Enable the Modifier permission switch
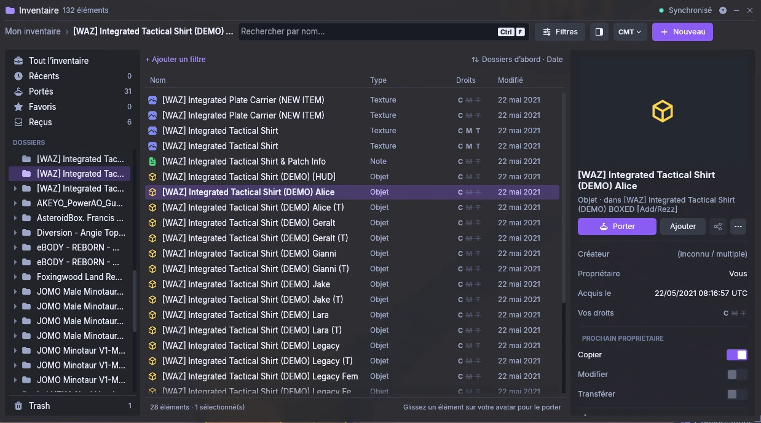The image size is (761, 423). (737, 374)
